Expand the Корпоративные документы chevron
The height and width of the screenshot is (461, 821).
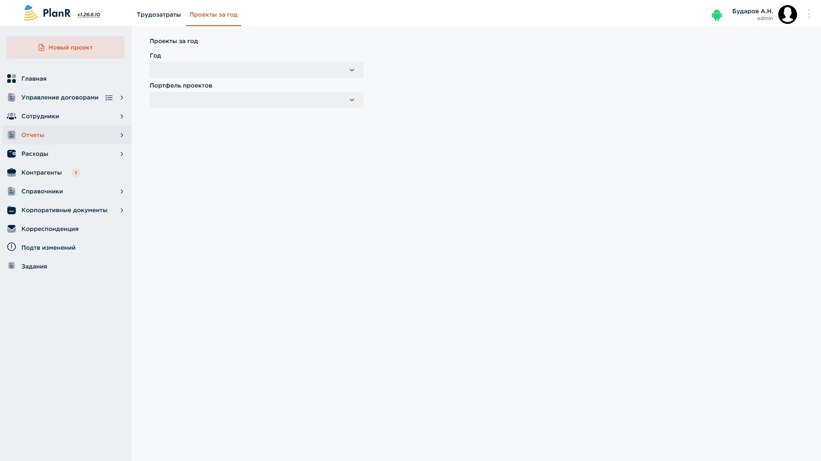[x=122, y=210]
